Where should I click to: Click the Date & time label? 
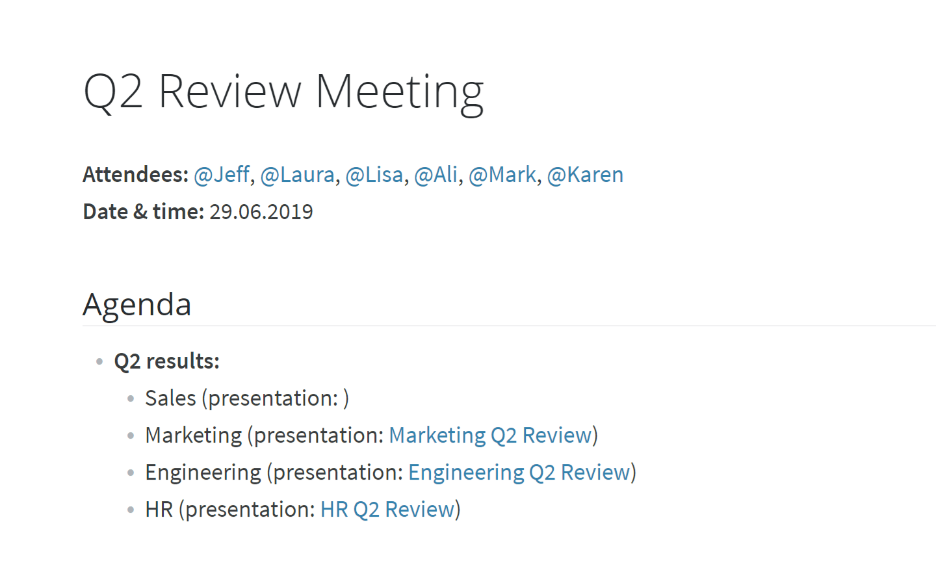(144, 212)
